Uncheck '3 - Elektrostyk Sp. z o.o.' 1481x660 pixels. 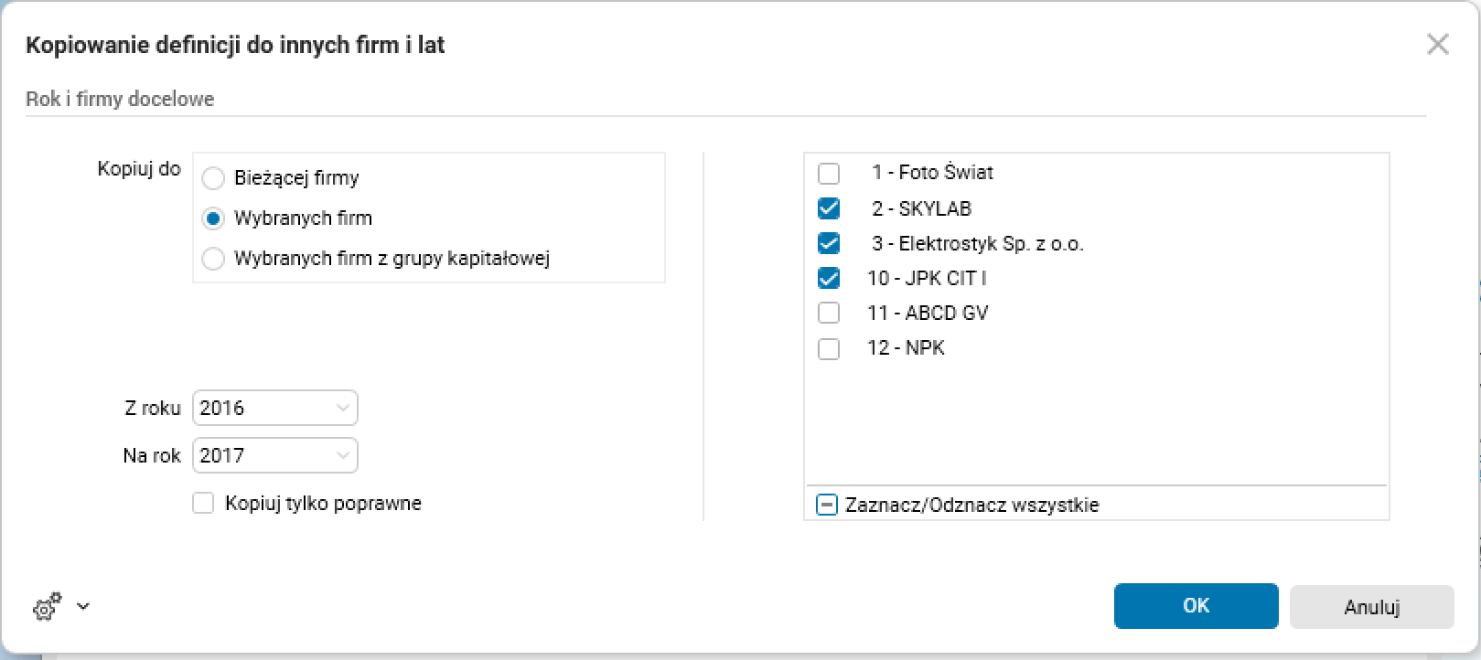click(x=829, y=243)
